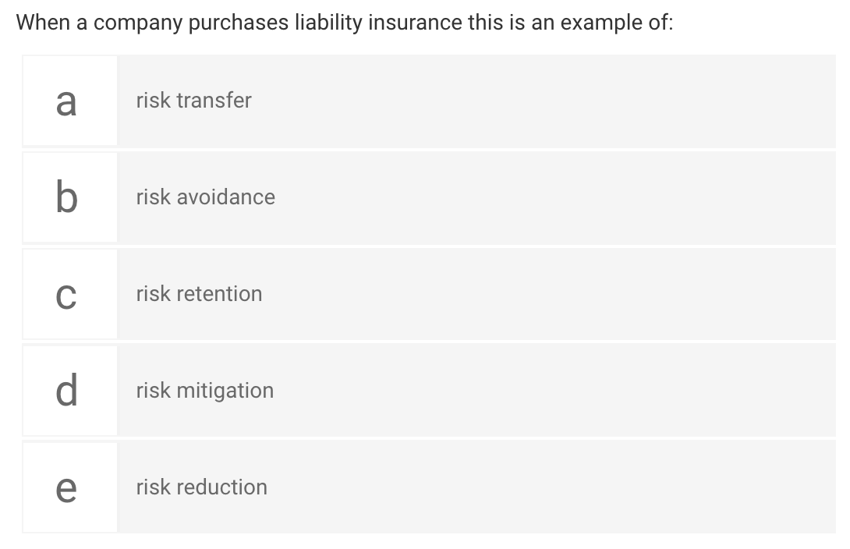Screen dimensions: 850x549
Task: Click the letter box labeled e
Action: [x=69, y=487]
